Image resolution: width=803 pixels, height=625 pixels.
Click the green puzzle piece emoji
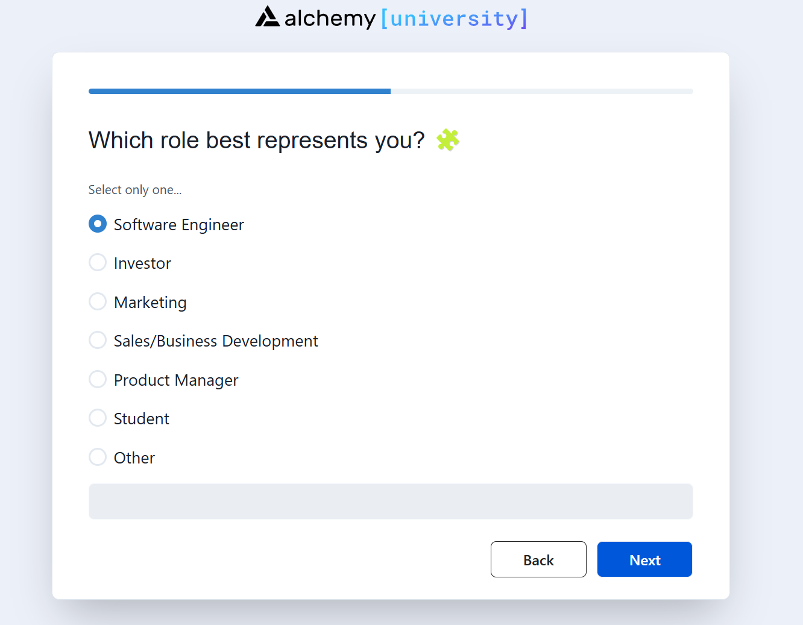point(448,140)
